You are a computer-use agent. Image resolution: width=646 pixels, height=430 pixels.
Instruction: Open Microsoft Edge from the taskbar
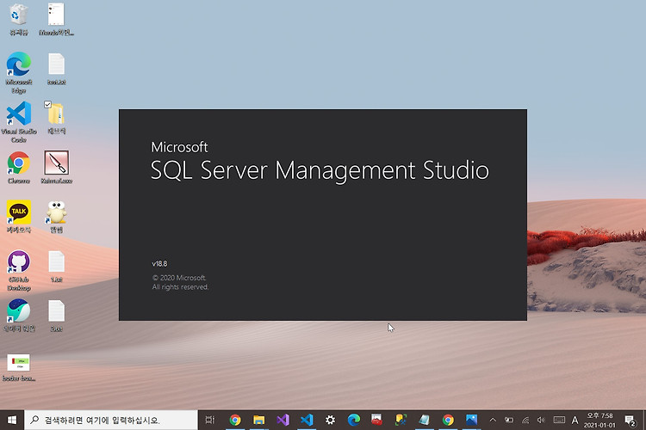[x=353, y=420]
